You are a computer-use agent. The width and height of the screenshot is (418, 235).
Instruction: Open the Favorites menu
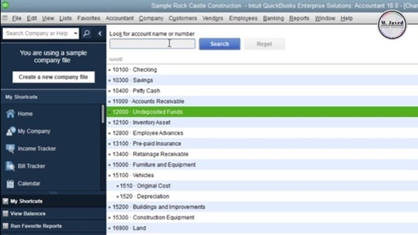tap(88, 18)
